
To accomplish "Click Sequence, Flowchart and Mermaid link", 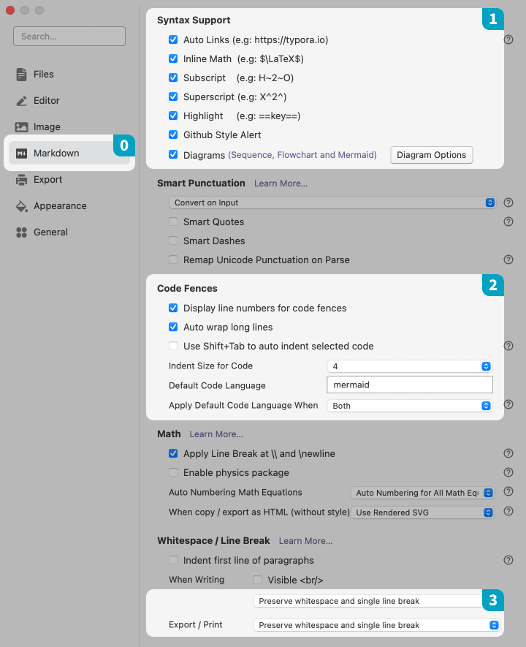I will [x=302, y=155].
